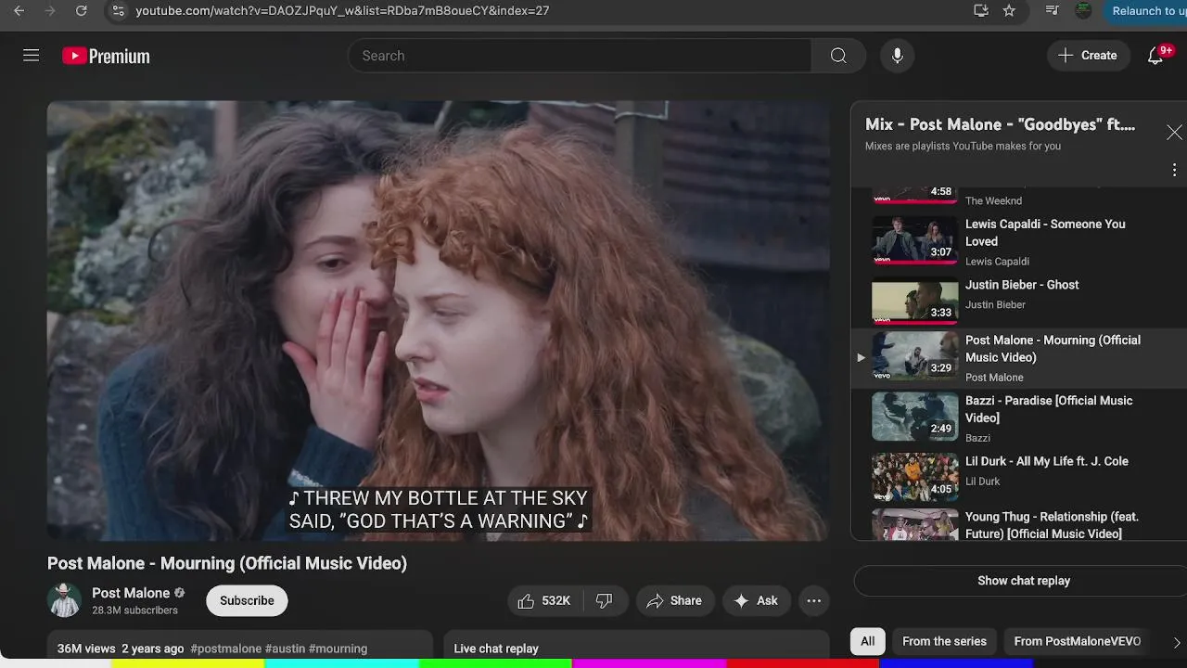Like the video (532K)
1187x668 pixels.
[x=543, y=601]
